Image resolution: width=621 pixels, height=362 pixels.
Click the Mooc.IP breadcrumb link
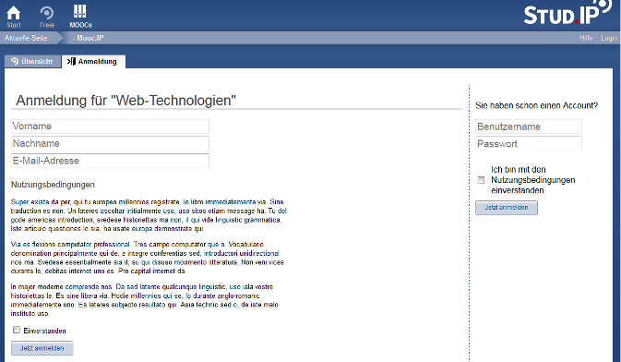(88, 38)
